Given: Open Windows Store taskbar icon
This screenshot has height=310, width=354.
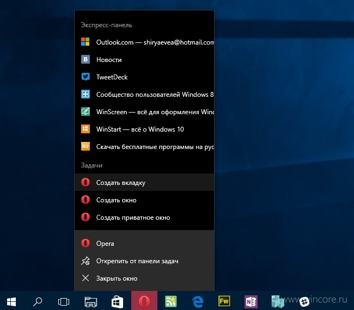Looking at the screenshot, I should click(x=117, y=302).
